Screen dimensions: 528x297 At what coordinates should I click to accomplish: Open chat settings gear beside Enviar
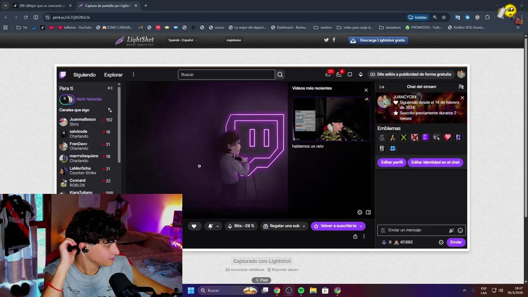click(x=441, y=242)
